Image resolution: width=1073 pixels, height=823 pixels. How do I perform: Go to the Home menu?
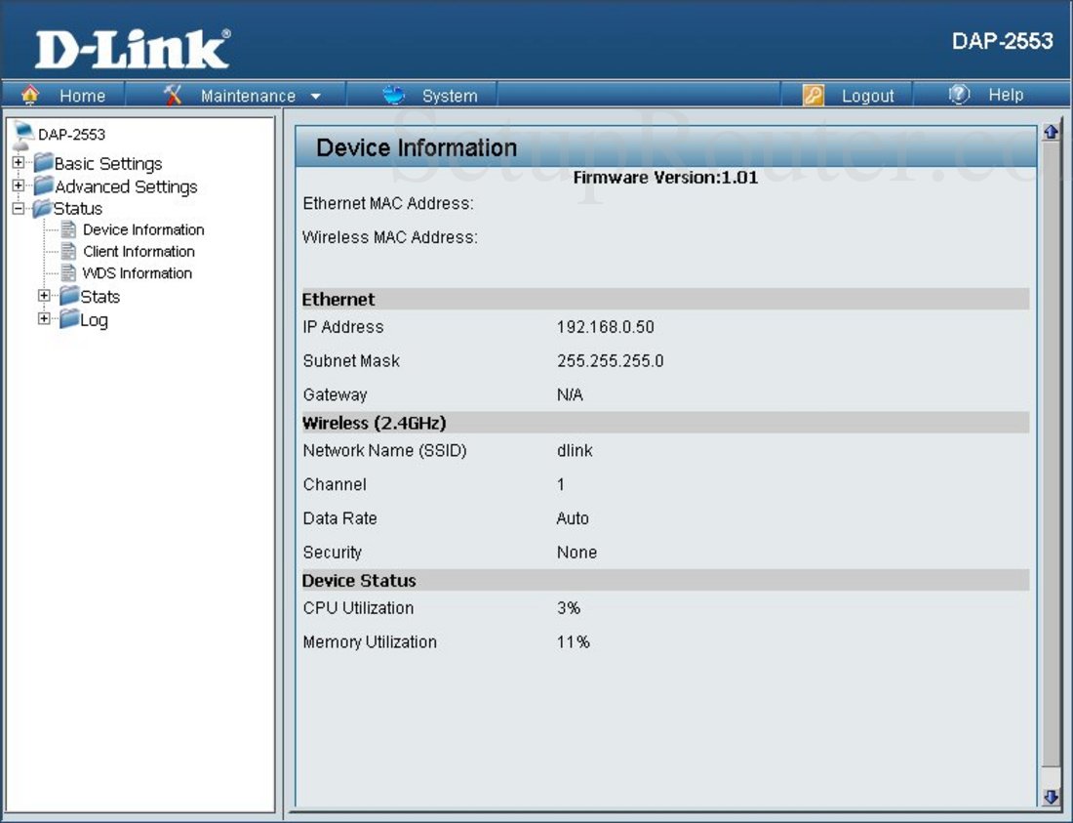tap(82, 96)
